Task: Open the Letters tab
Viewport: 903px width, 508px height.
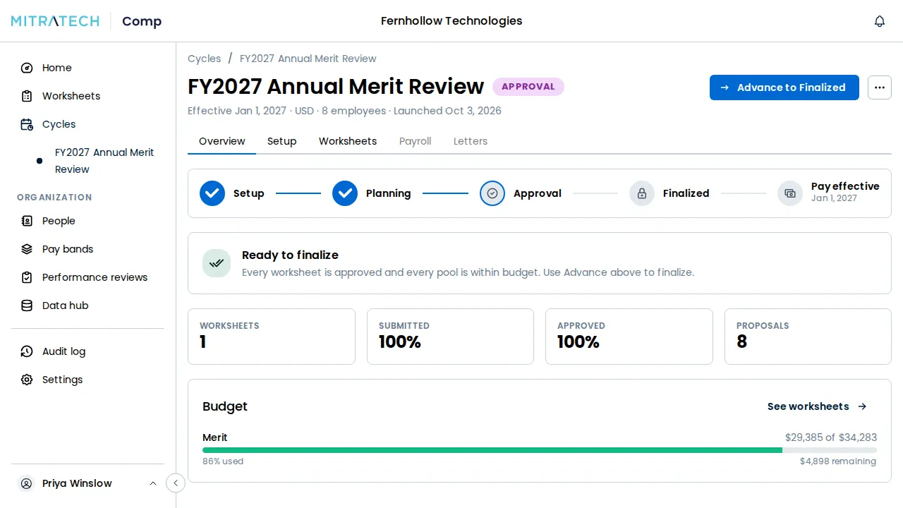Action: point(471,141)
